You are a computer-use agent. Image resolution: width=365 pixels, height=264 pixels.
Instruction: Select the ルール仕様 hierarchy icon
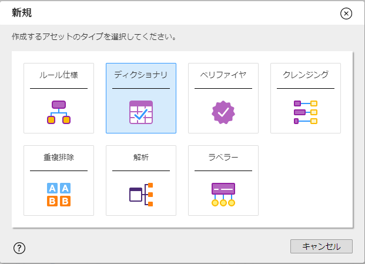click(59, 112)
